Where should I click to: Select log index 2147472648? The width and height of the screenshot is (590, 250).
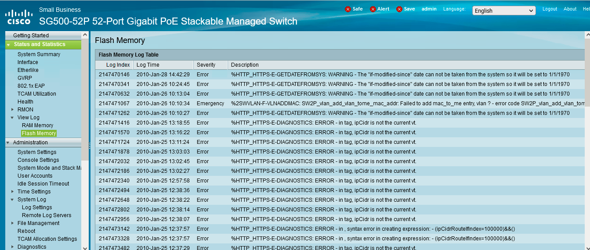[x=114, y=200]
